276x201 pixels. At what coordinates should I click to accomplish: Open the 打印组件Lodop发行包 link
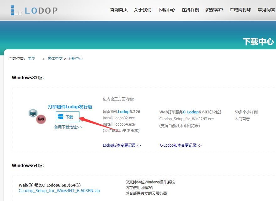[70, 107]
